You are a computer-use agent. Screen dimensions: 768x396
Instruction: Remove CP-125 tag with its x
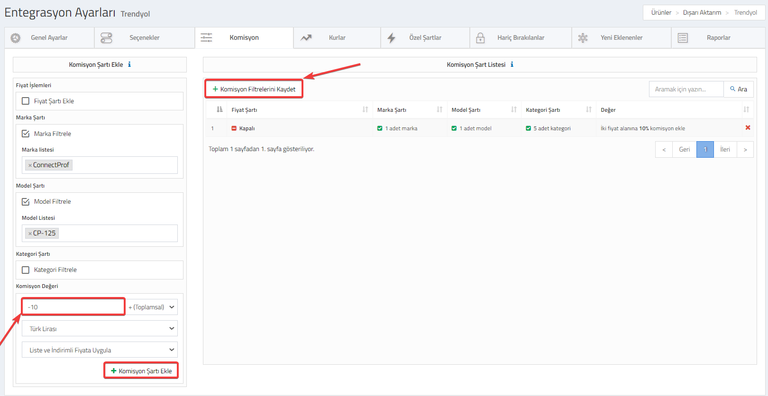pos(30,234)
